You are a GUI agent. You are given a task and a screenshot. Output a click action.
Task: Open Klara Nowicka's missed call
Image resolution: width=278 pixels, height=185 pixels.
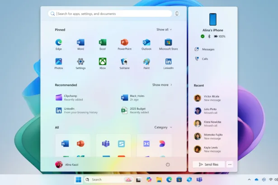point(207,124)
